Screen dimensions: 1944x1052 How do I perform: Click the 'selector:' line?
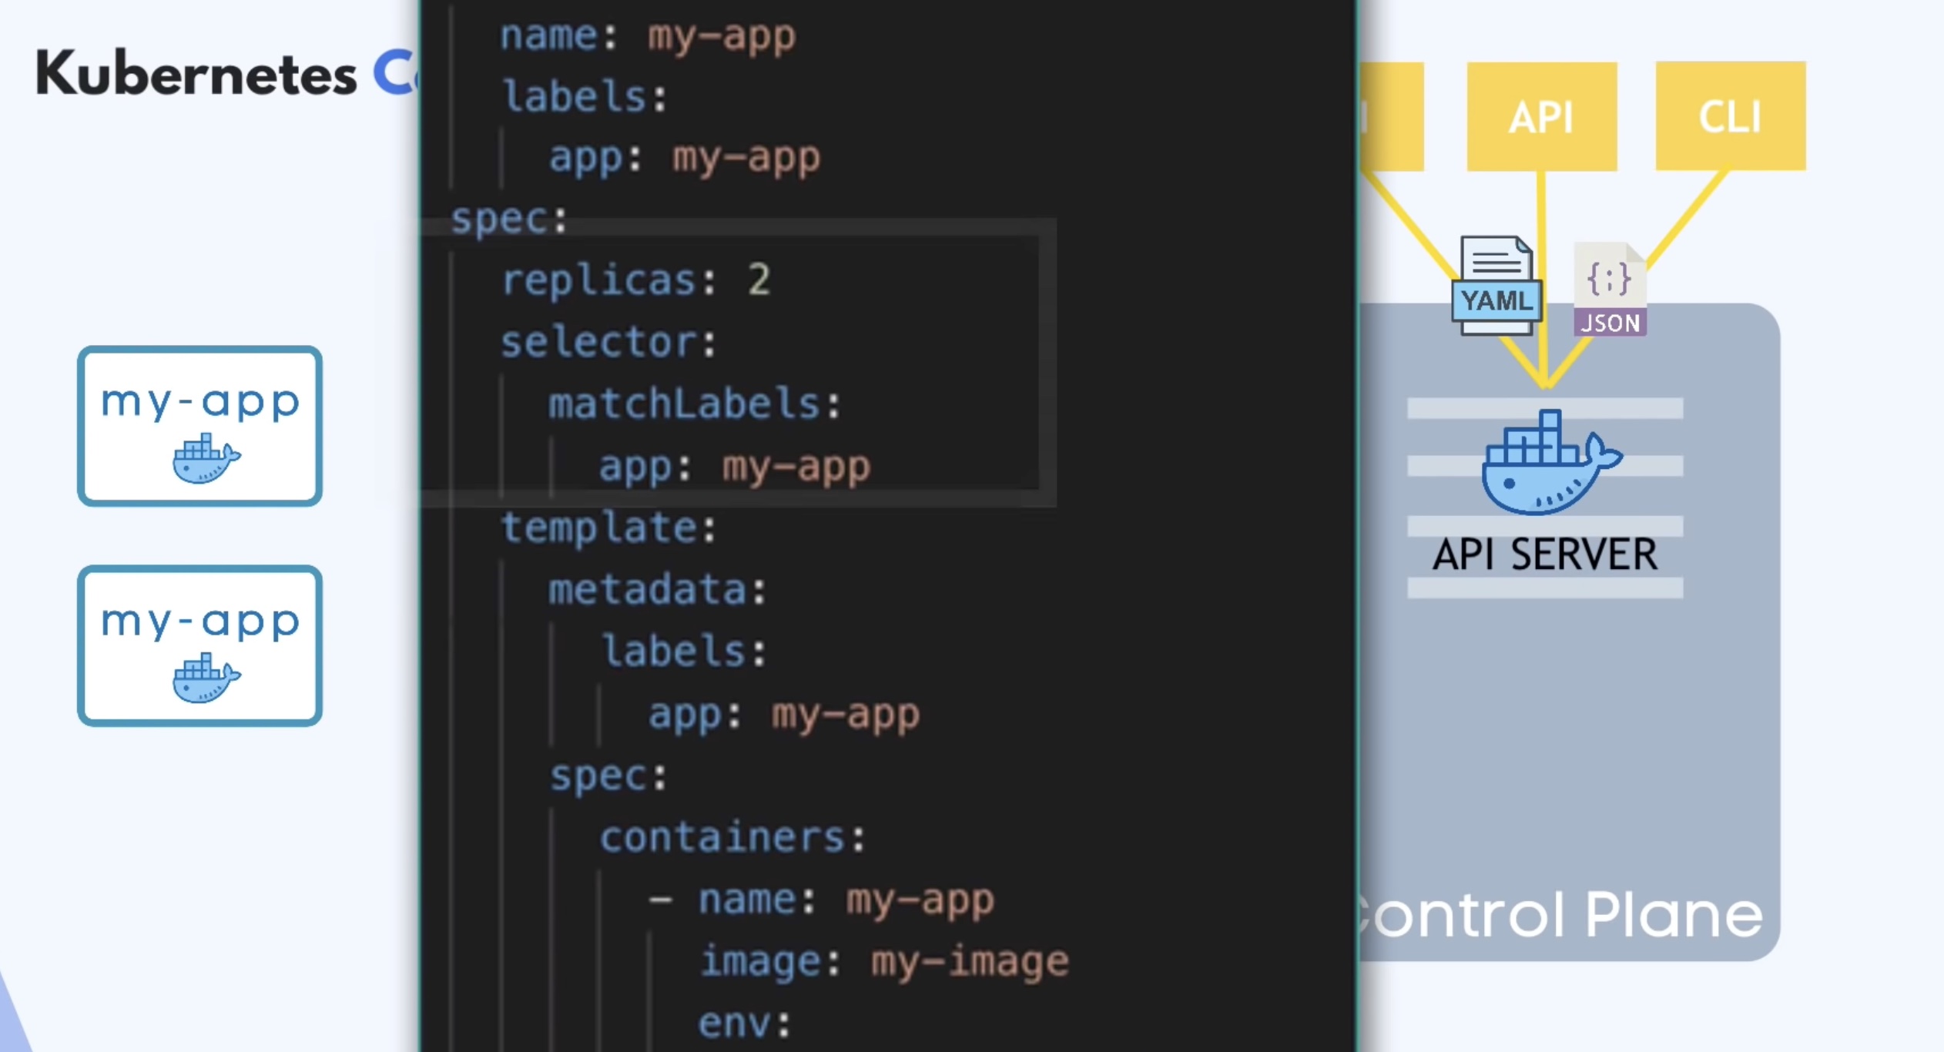click(x=609, y=342)
